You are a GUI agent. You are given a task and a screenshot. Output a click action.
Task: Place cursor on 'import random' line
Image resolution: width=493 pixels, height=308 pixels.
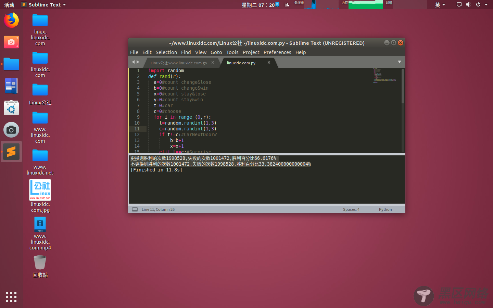point(166,70)
